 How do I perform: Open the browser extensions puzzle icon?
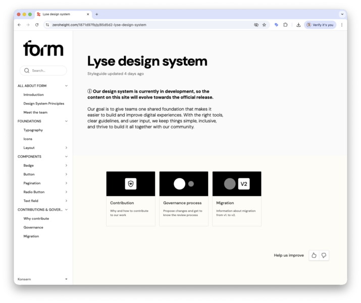tap(285, 25)
